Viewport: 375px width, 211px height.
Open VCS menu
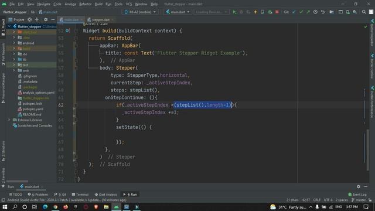(x=129, y=4)
